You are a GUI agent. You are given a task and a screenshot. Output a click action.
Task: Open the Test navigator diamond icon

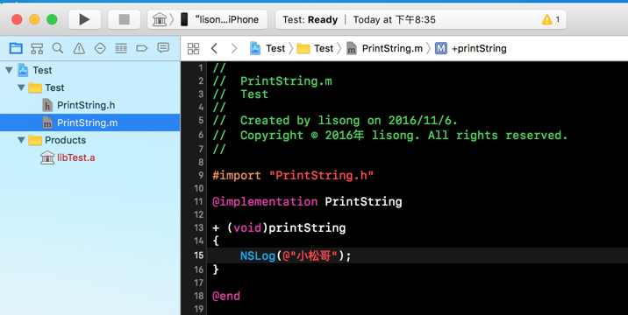tap(100, 49)
